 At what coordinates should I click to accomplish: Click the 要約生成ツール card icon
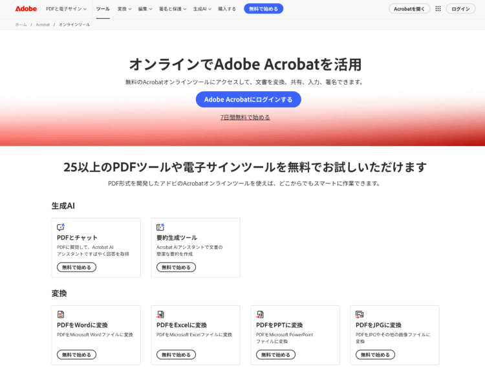(x=160, y=227)
